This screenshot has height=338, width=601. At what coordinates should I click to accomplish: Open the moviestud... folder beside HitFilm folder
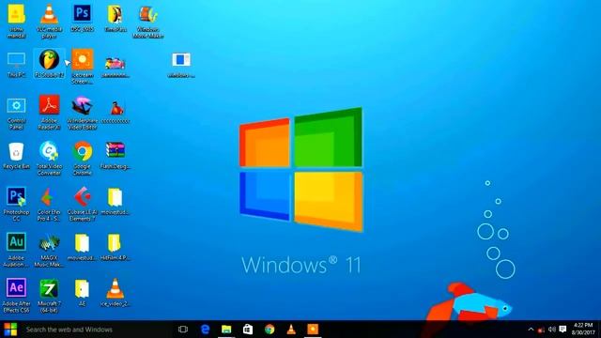(82, 246)
